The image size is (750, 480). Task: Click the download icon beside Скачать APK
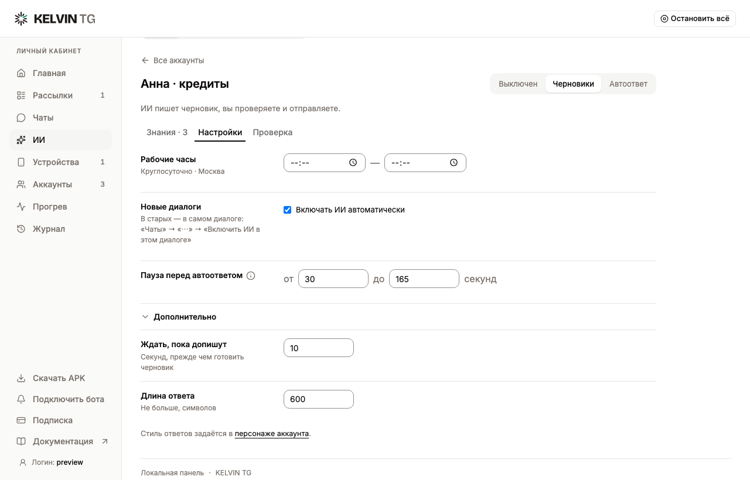click(21, 378)
